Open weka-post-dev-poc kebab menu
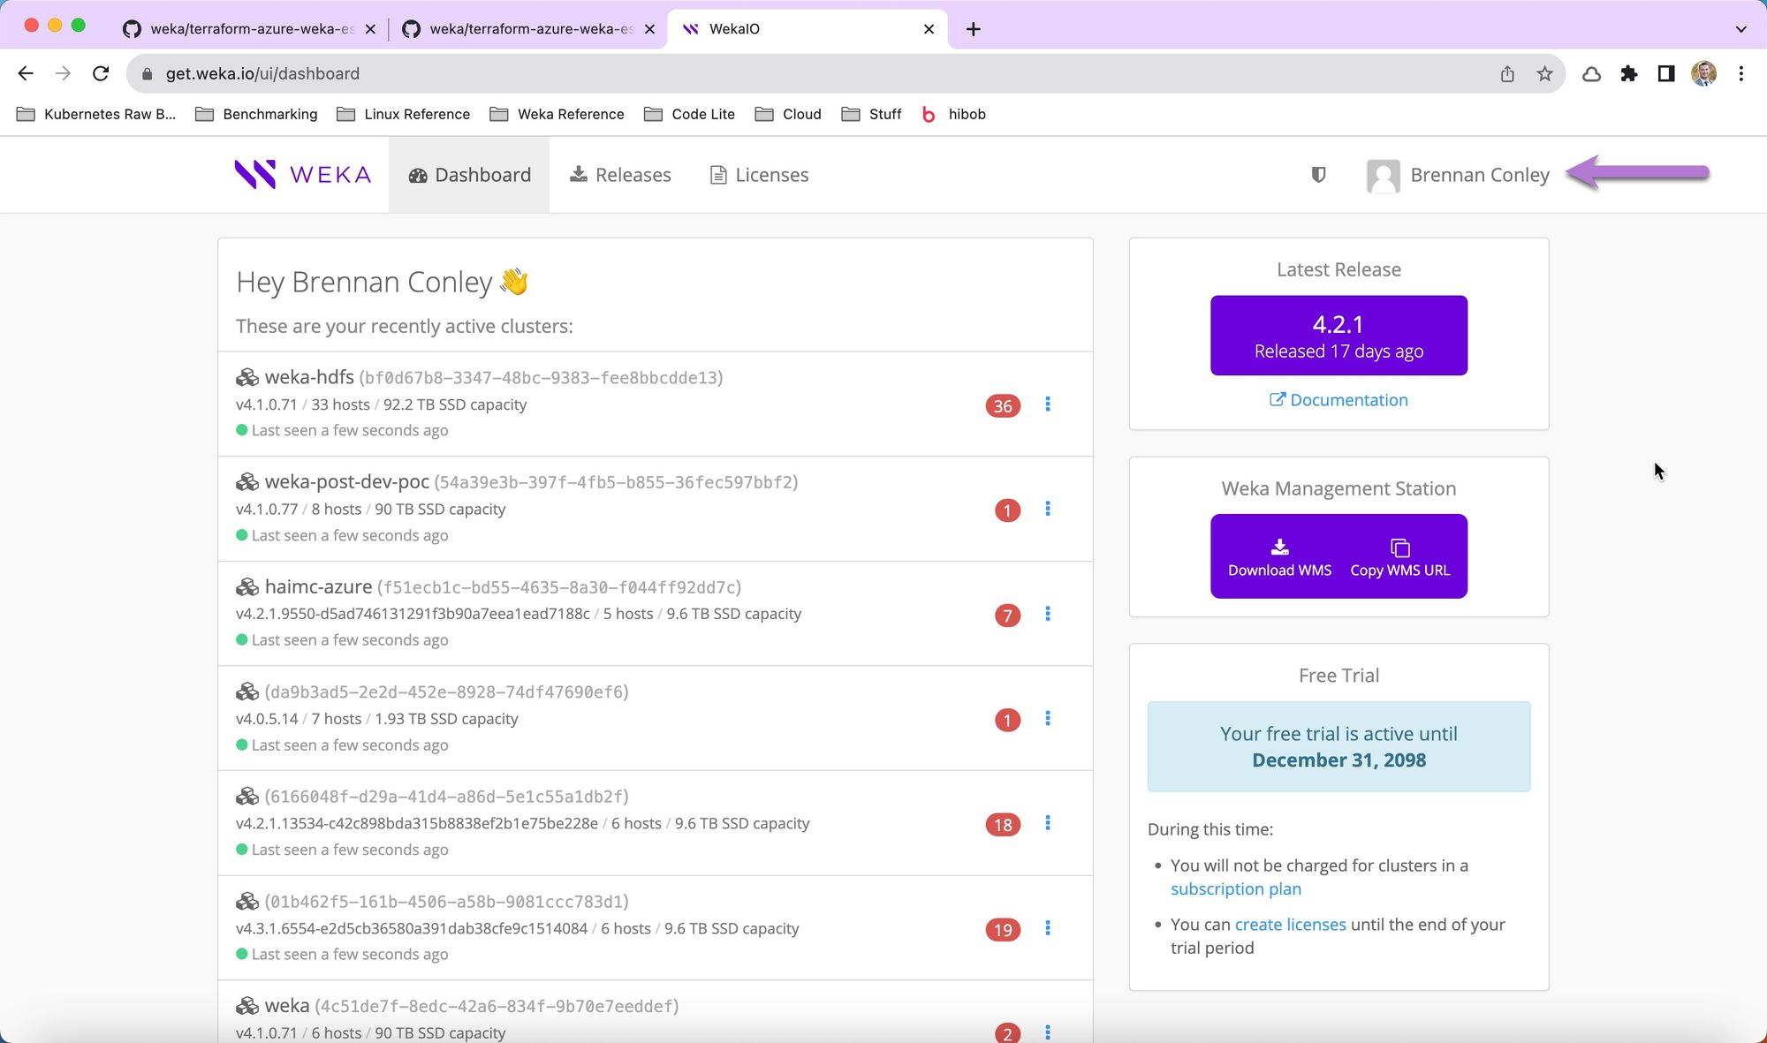 point(1048,510)
